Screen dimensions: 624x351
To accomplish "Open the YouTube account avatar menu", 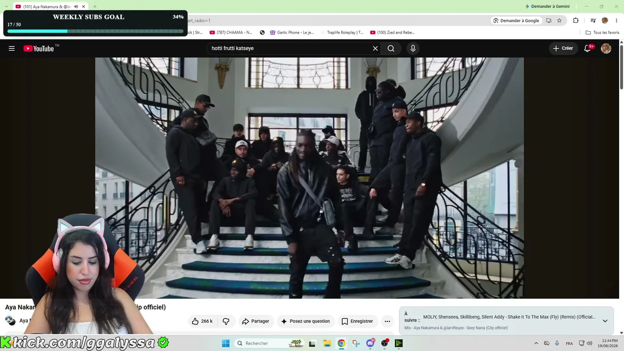I will (606, 48).
